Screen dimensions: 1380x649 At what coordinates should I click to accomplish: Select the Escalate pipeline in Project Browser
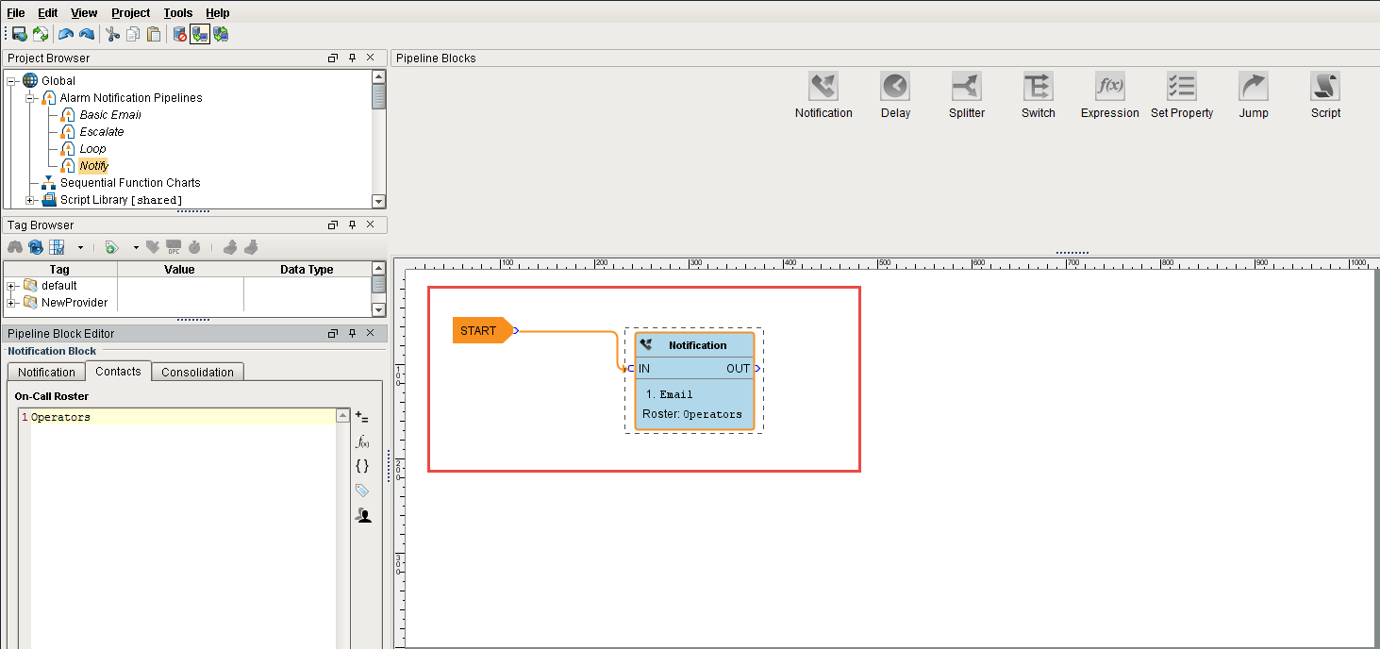101,131
